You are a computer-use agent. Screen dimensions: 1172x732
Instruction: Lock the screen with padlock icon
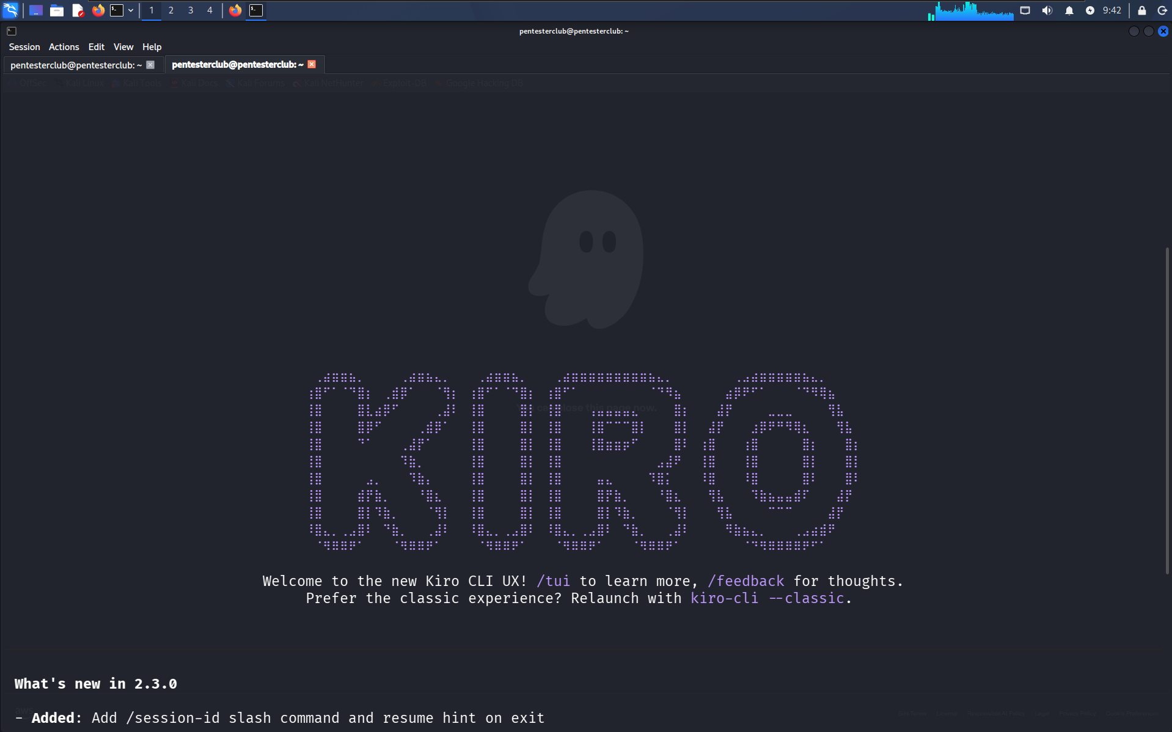coord(1142,10)
